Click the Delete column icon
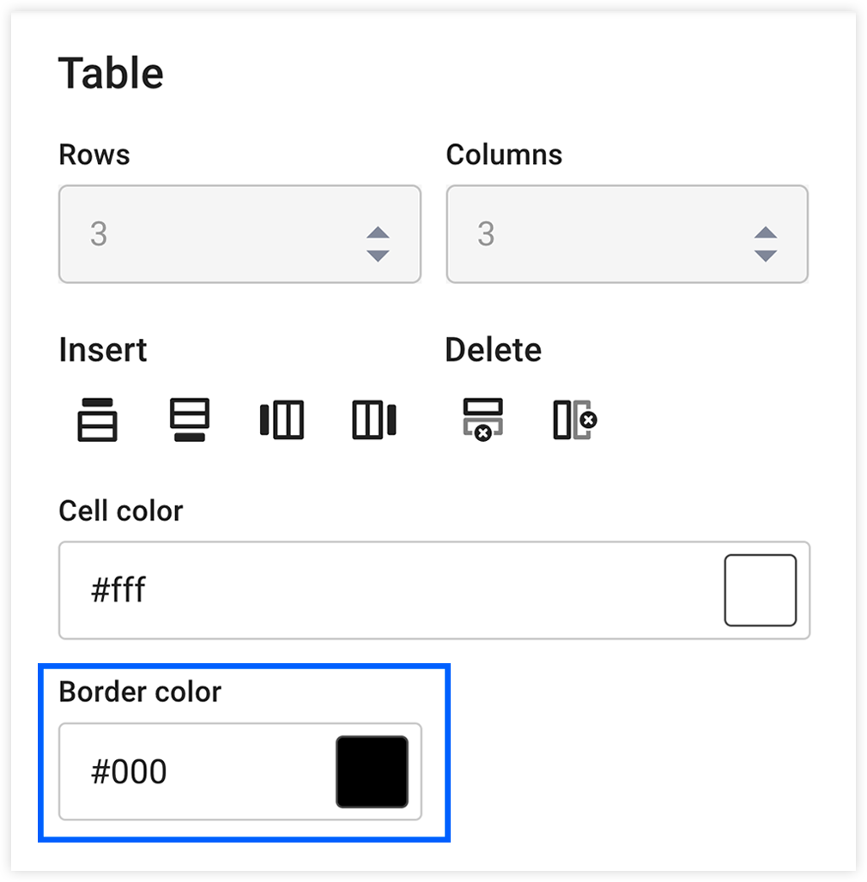This screenshot has height=882, width=867. [573, 420]
